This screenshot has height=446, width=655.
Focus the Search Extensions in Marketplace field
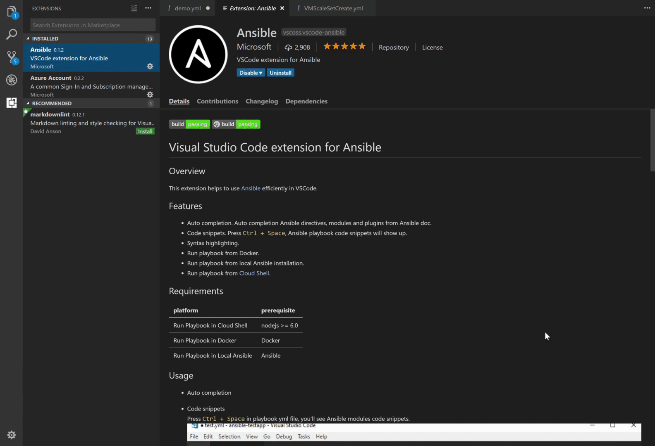(x=93, y=25)
